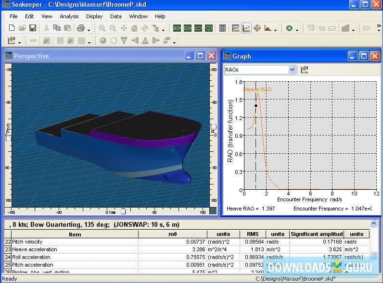Open the Display menu
This screenshot has height=283, width=383.
[94, 16]
